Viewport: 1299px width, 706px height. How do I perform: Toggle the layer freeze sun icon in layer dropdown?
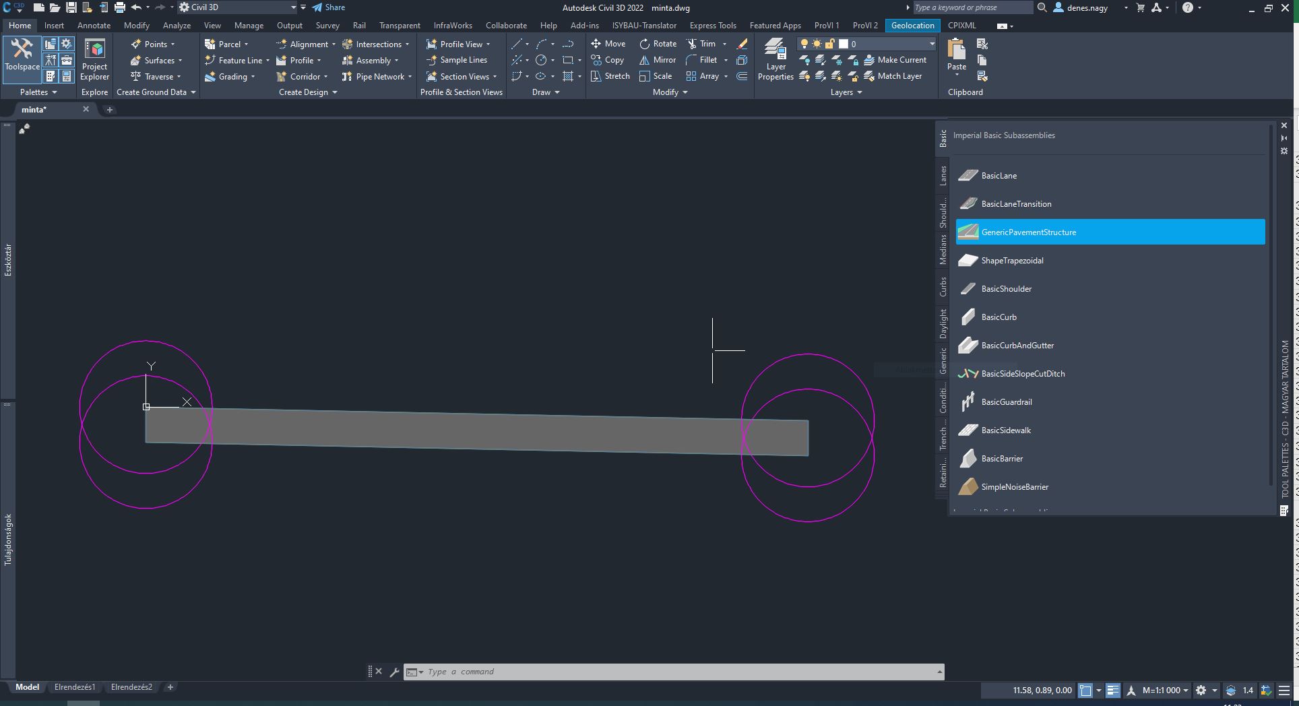click(x=817, y=44)
